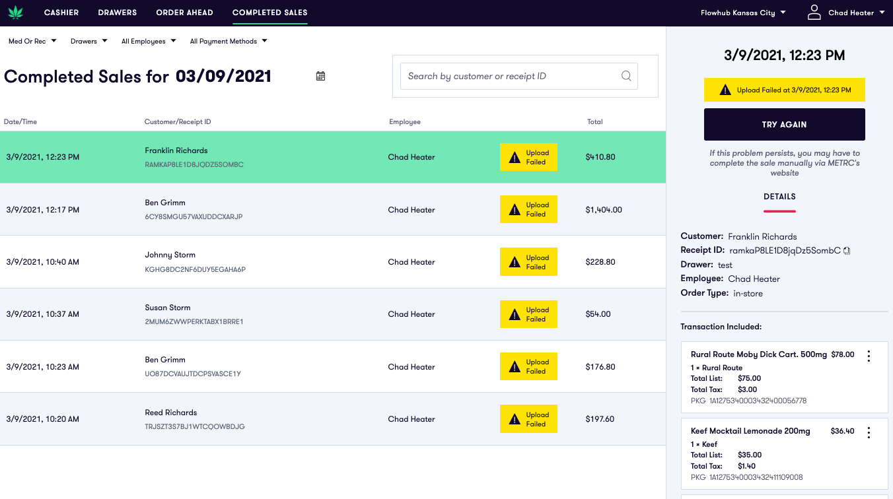The image size is (893, 499).
Task: Click the Date/Time column header
Action: (x=20, y=121)
